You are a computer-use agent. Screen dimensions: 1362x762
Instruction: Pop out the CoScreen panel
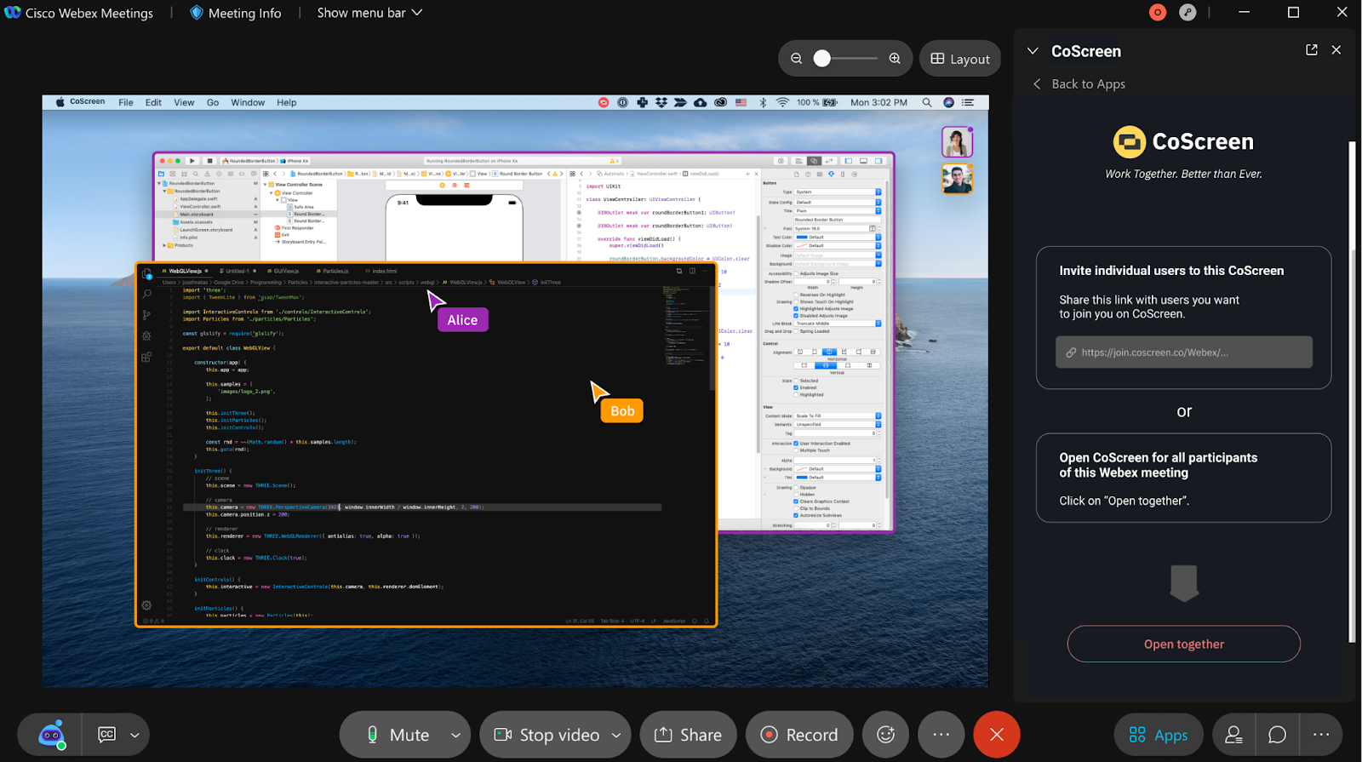(1312, 50)
